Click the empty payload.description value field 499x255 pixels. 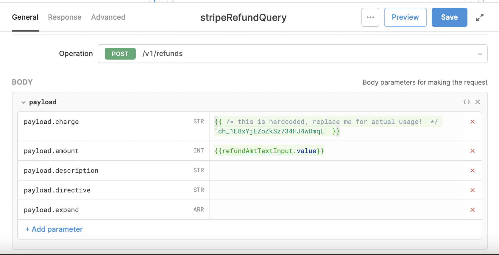point(336,170)
